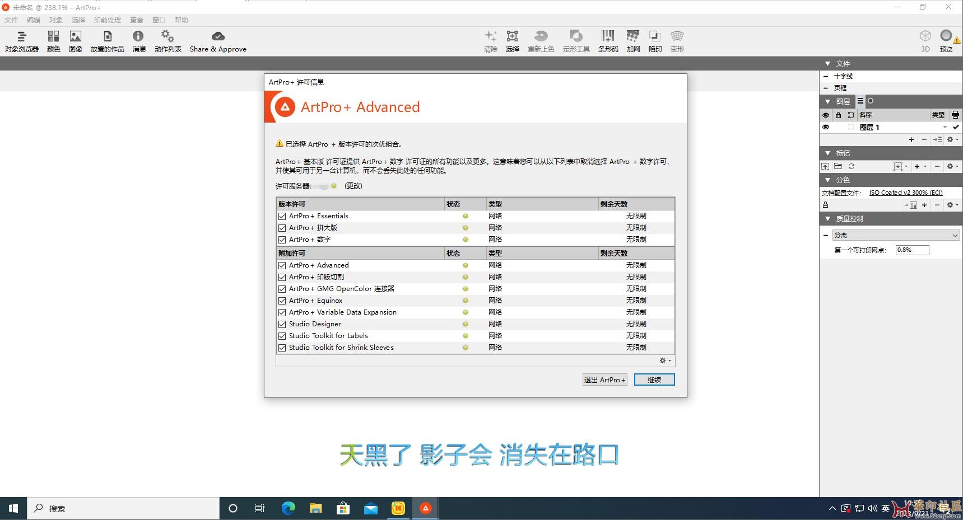
Task: Open the 对象 menu
Action: pyautogui.click(x=56, y=20)
